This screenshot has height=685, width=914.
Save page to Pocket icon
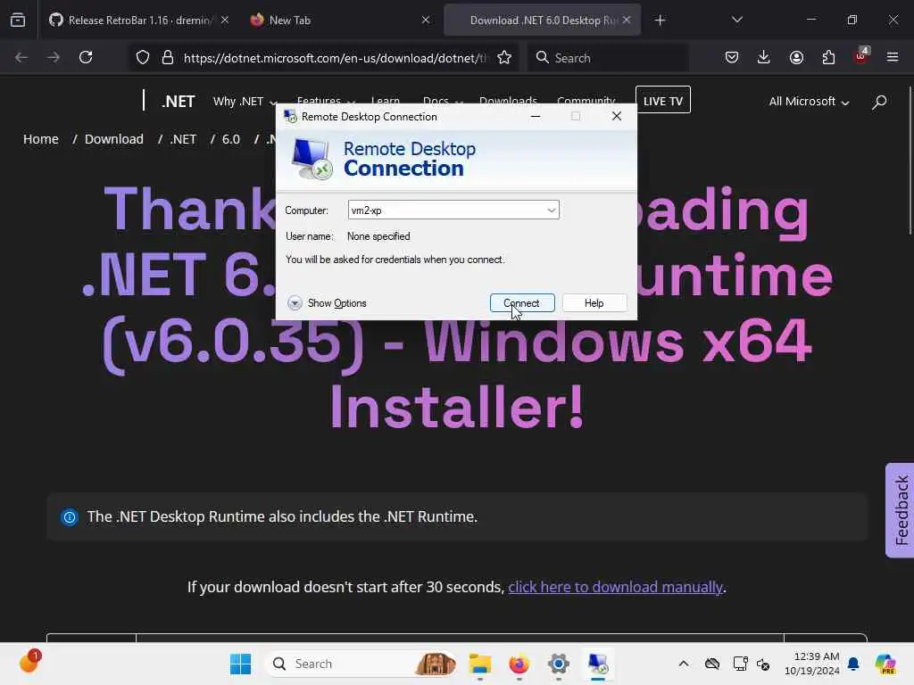[x=732, y=58]
